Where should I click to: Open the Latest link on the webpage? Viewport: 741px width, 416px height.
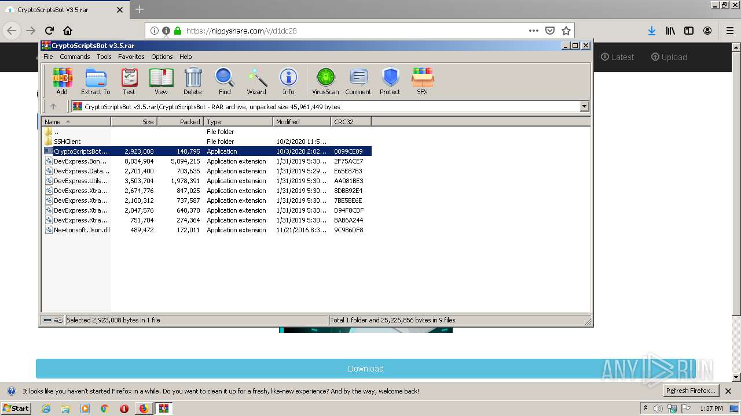[617, 57]
